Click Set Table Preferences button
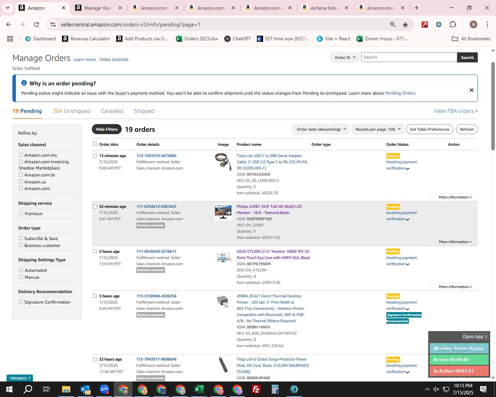Image resolution: width=496 pixels, height=397 pixels. (430, 129)
